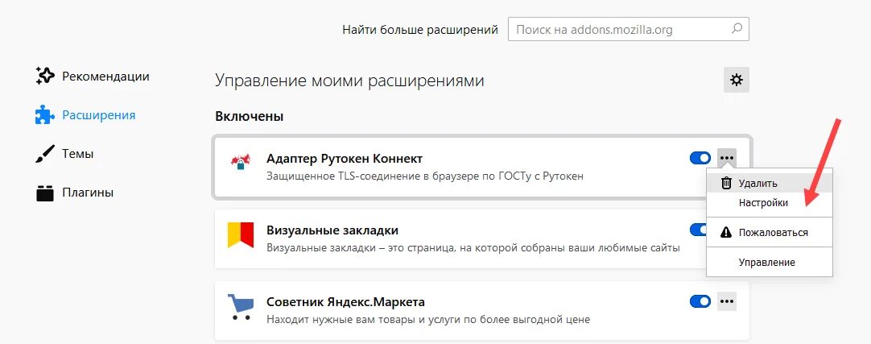Viewport: 871px width, 344px height.
Task: Switch off Визуальные закладки toggle
Action: pyautogui.click(x=698, y=230)
